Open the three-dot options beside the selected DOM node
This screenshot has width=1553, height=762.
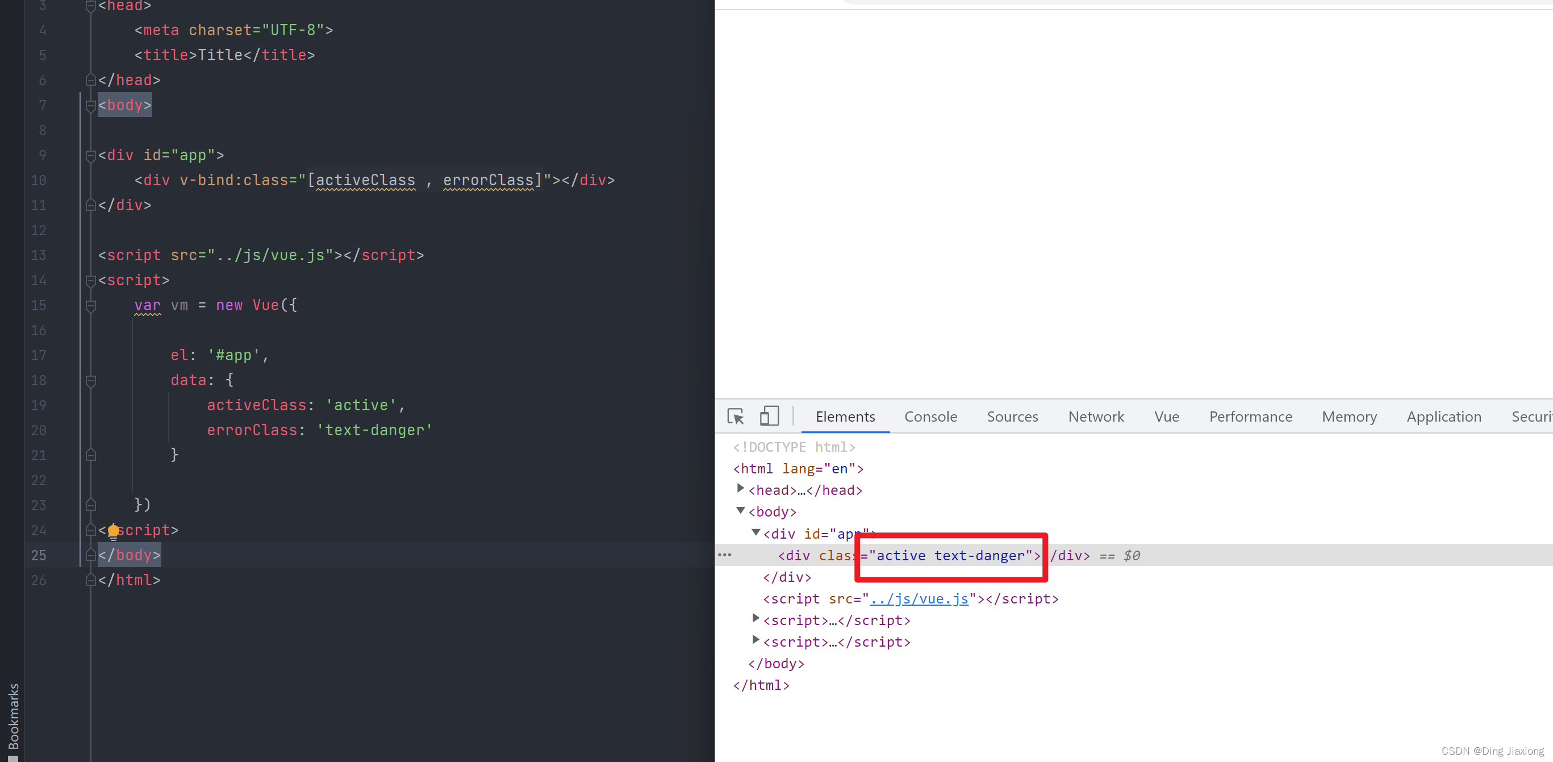point(725,555)
